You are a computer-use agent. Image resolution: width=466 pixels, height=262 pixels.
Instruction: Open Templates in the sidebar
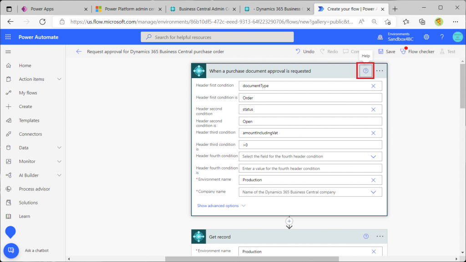pos(29,120)
